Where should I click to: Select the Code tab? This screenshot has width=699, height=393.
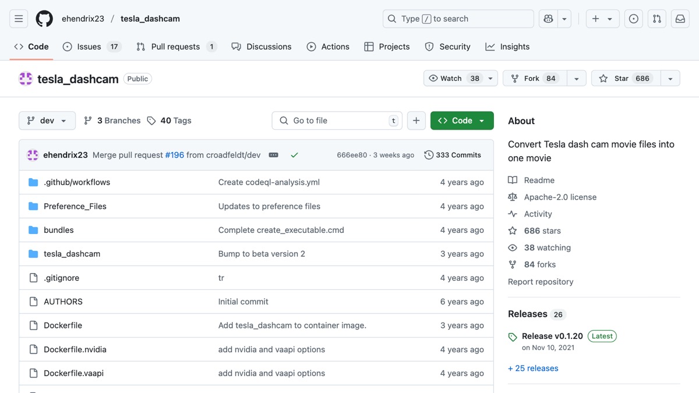tap(31, 47)
